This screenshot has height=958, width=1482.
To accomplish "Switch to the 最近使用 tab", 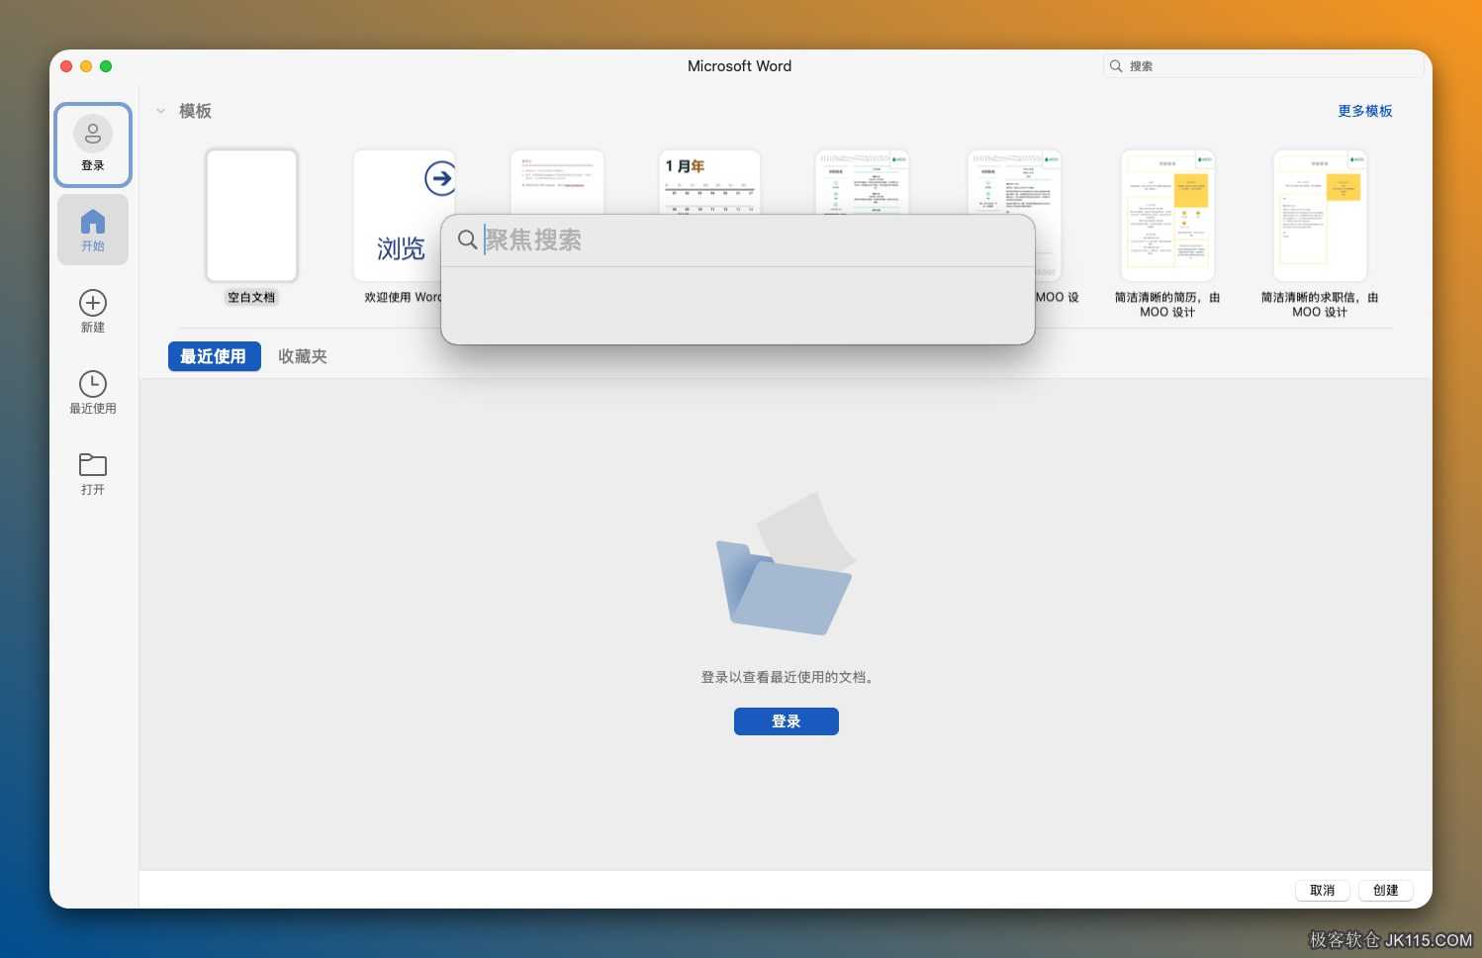I will coord(214,356).
